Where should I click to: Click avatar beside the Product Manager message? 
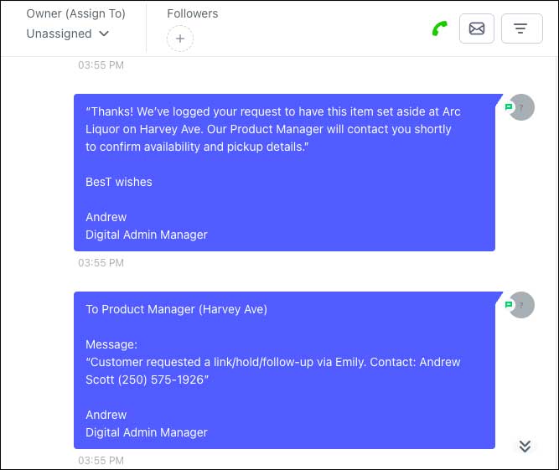(x=521, y=305)
